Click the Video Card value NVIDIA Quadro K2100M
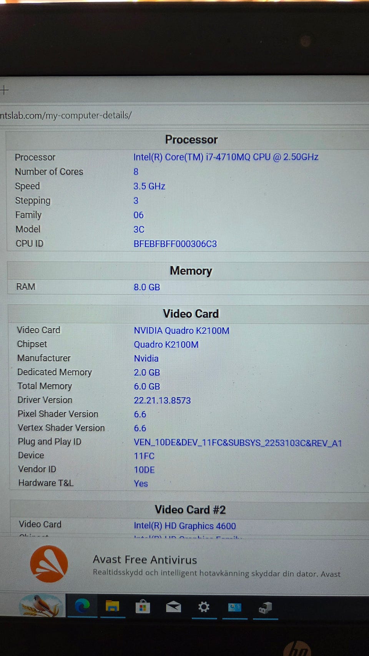Viewport: 369px width, 656px height. (181, 331)
